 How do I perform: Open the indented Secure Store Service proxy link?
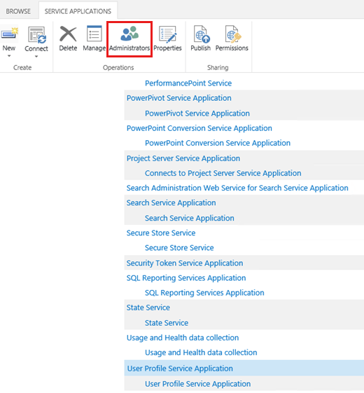click(179, 247)
